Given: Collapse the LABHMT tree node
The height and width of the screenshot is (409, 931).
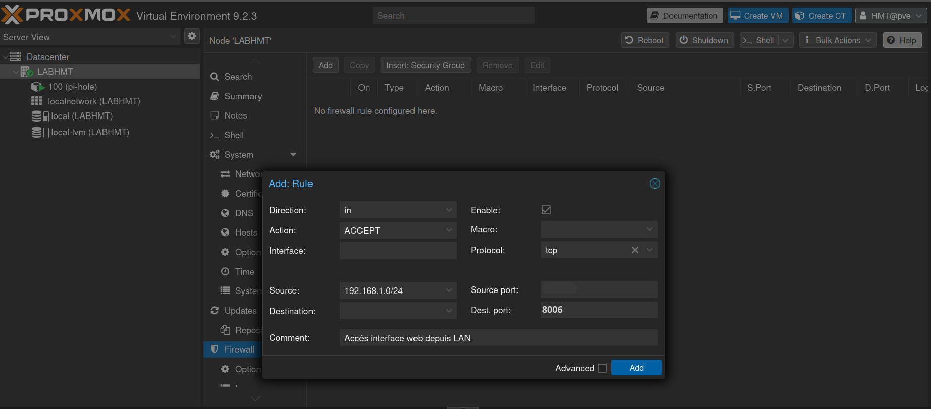Looking at the screenshot, I should point(15,72).
